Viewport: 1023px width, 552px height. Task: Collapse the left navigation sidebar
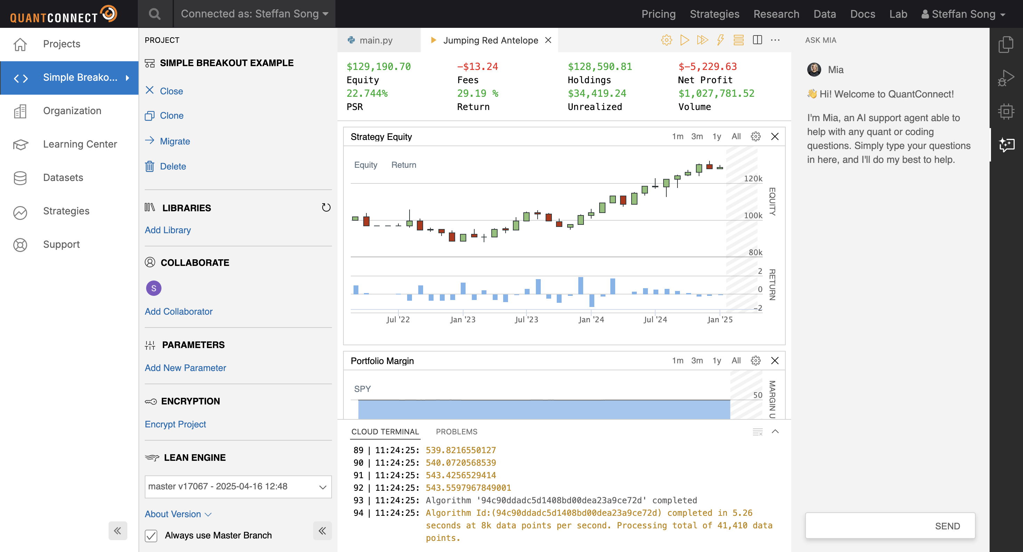[x=118, y=530]
